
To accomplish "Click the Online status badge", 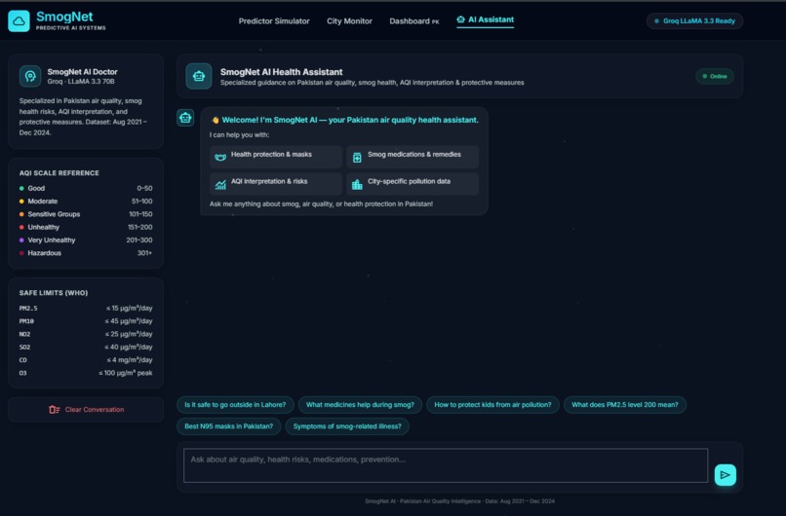I will pos(714,76).
